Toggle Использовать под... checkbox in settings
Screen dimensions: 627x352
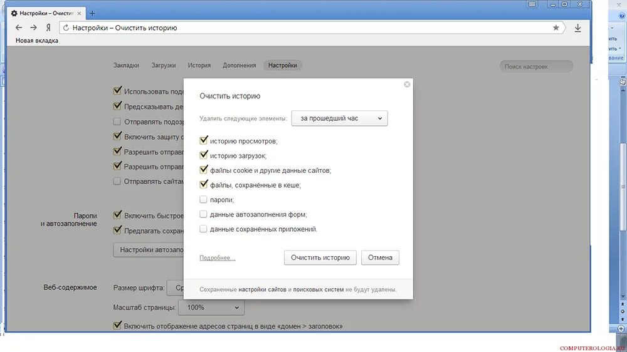click(117, 91)
